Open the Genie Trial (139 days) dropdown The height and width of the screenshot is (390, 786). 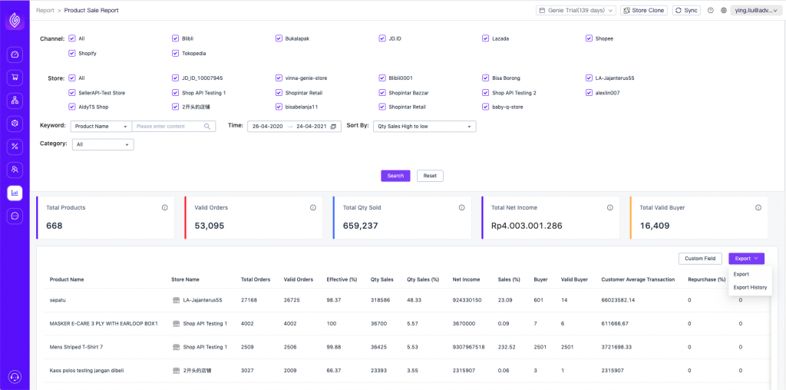pyautogui.click(x=576, y=11)
